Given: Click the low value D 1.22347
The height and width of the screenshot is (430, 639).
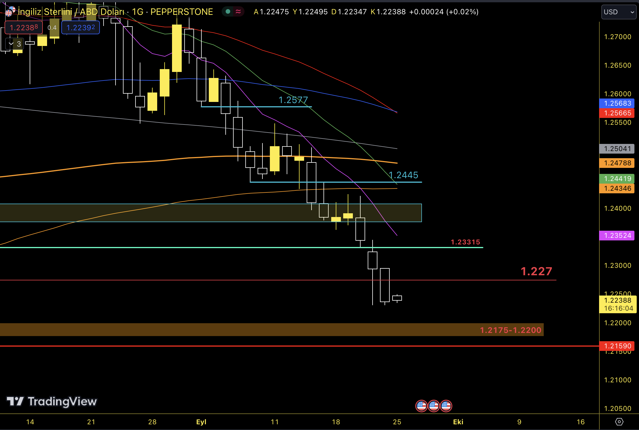Looking at the screenshot, I should point(349,12).
